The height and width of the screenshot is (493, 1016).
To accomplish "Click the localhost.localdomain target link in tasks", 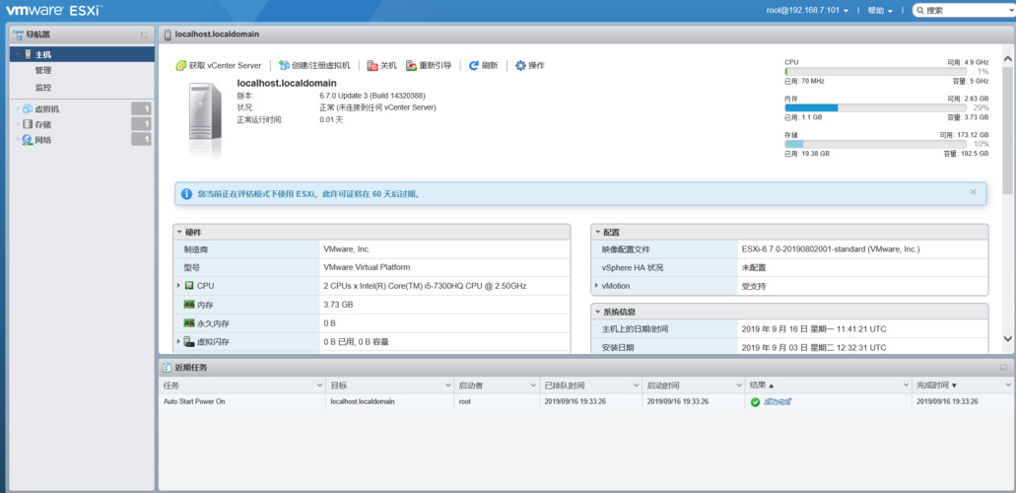I will click(363, 401).
